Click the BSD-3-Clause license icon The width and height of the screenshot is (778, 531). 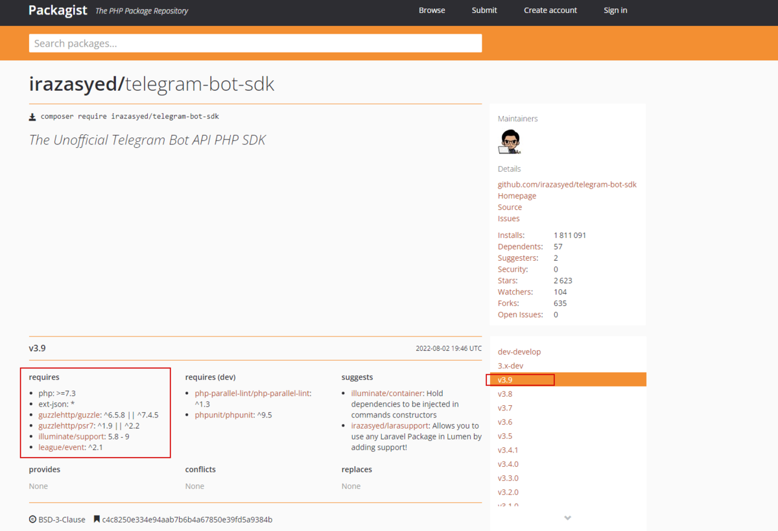click(x=32, y=519)
